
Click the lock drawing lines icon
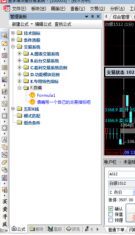pyautogui.click(x=4, y=170)
